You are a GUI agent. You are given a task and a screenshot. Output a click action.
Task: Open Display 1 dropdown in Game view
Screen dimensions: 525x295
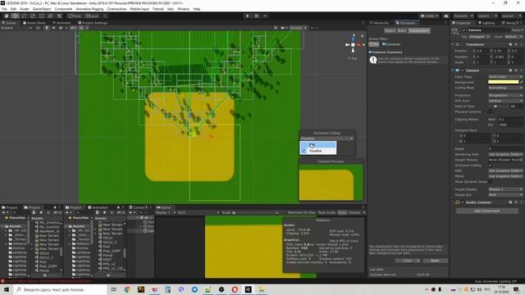point(166,213)
